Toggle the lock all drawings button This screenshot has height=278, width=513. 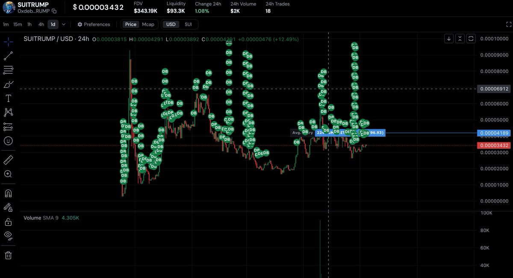tap(9, 222)
